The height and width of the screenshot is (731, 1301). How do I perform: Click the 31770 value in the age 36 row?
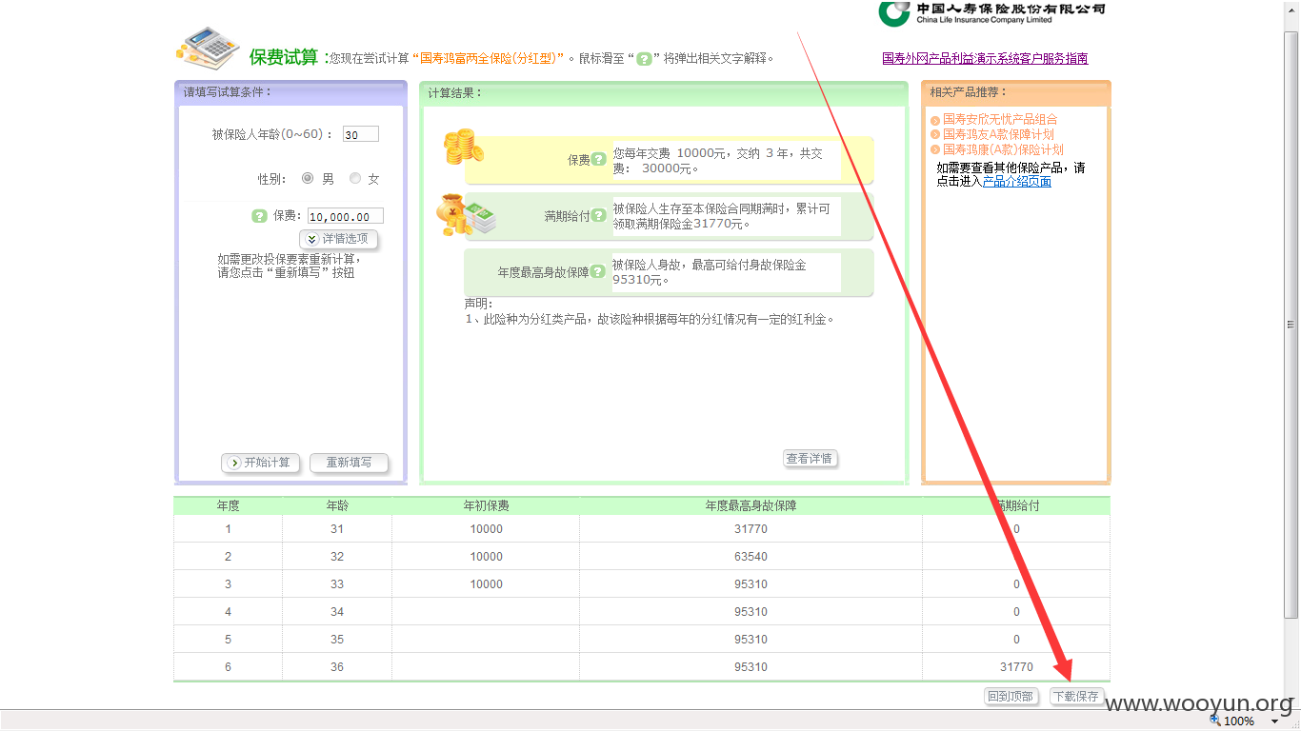[x=1016, y=667]
